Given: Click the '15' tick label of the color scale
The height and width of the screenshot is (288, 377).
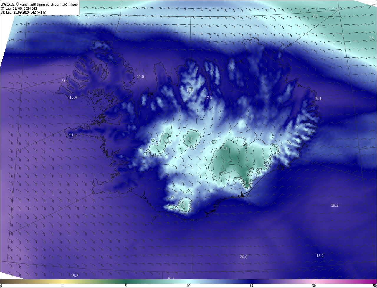Looking at the screenshot, I should pyautogui.click(x=251, y=286).
